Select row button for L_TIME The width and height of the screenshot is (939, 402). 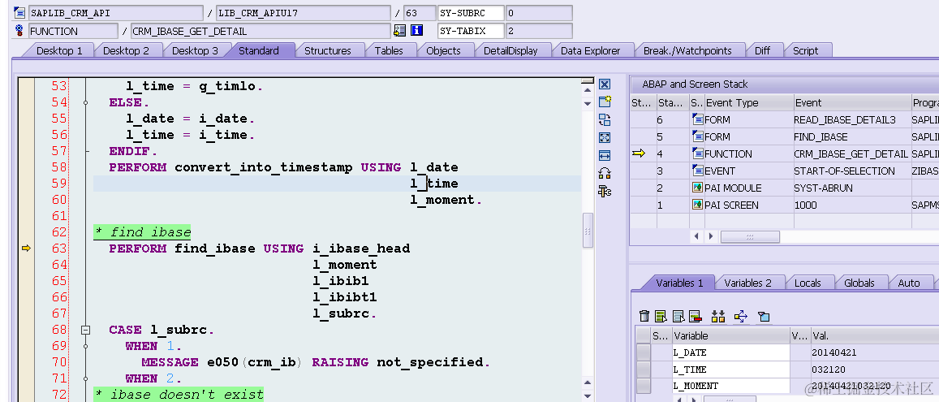click(643, 370)
